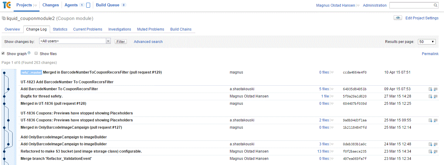Click the magnifier icon in the search box

click(436, 5)
